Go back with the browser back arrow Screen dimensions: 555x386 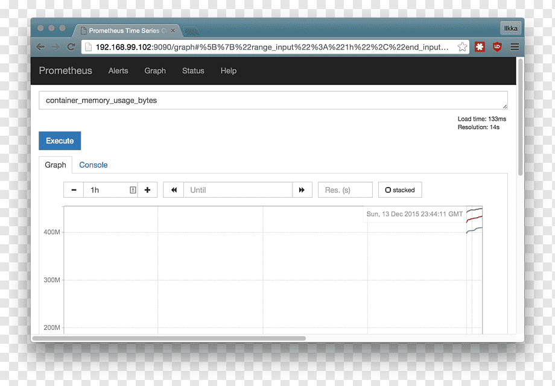pos(40,46)
